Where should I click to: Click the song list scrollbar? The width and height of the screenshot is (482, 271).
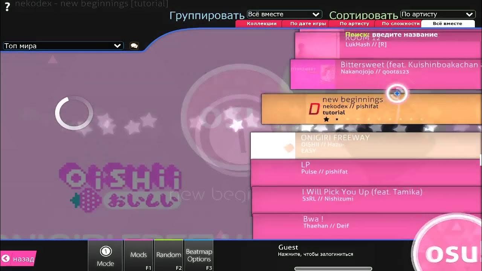(x=481, y=160)
